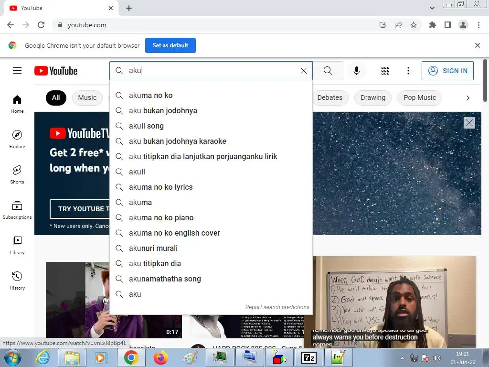Choose suggestion 'akunamathatha song'

tap(211, 279)
